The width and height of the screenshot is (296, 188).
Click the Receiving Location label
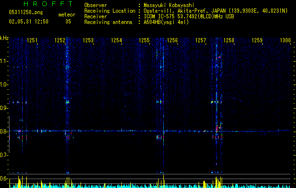(110, 11)
